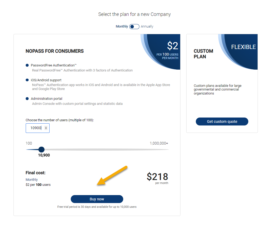Click the number of users input field
The image size is (274, 225).
pos(36,128)
